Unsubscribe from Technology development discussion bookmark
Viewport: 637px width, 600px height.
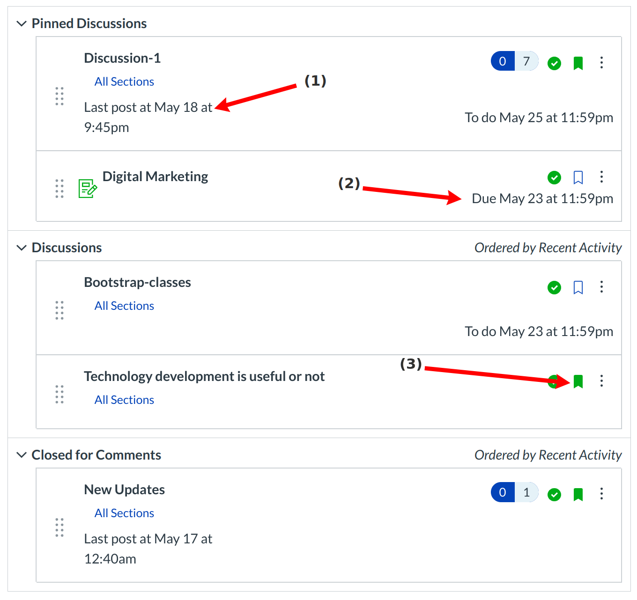point(578,381)
